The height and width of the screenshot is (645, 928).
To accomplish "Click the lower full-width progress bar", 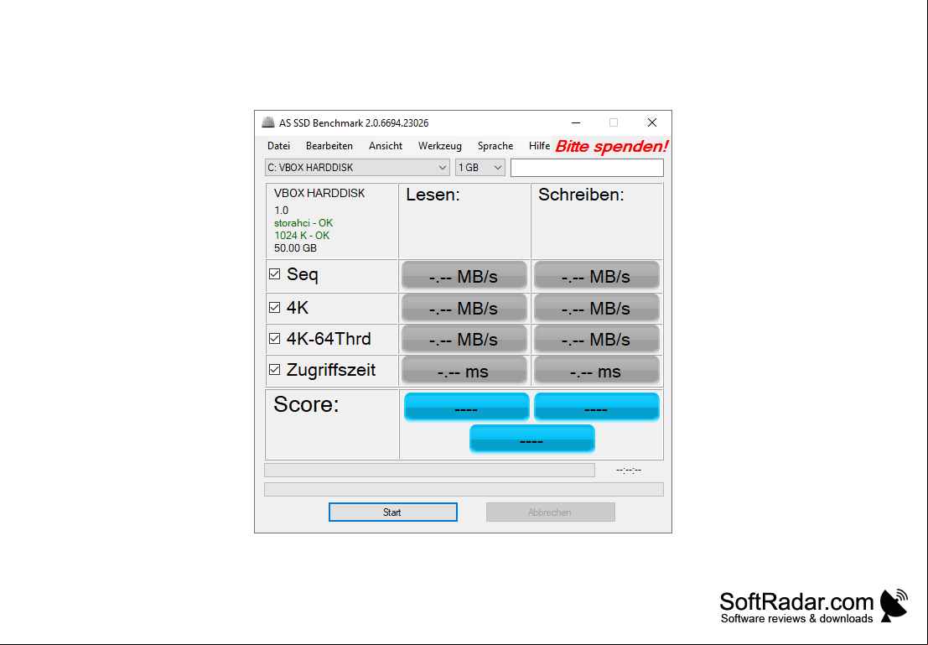I will tap(464, 489).
